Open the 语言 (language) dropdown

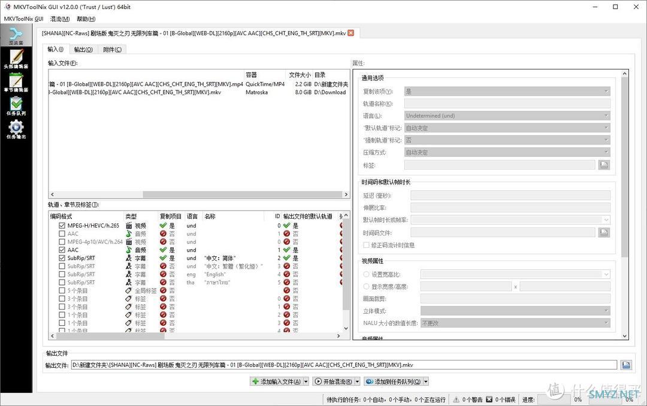pos(507,116)
